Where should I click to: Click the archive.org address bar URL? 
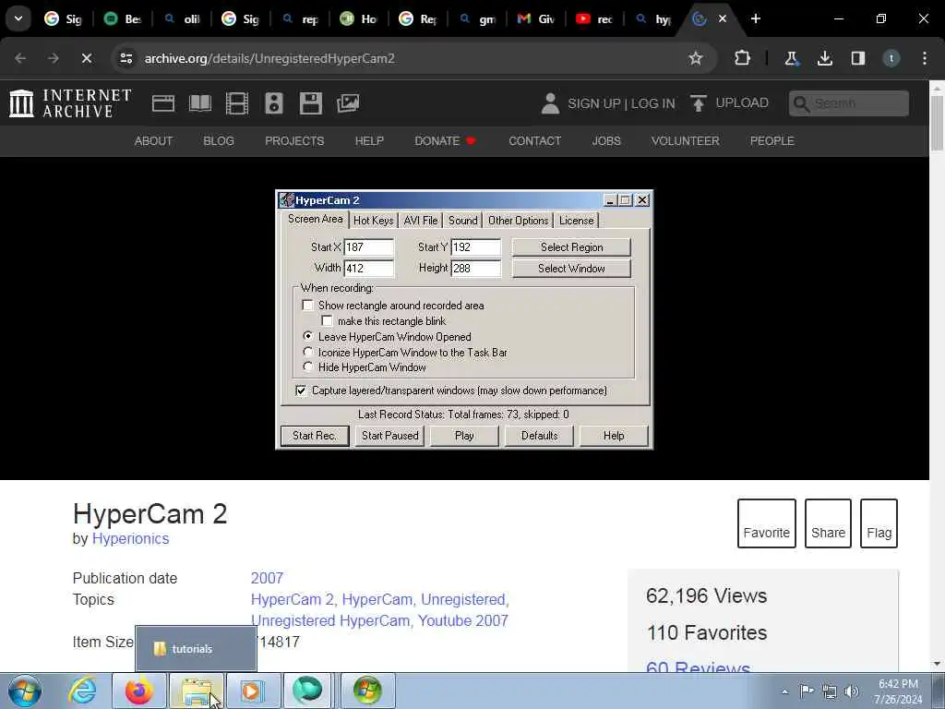(x=269, y=58)
